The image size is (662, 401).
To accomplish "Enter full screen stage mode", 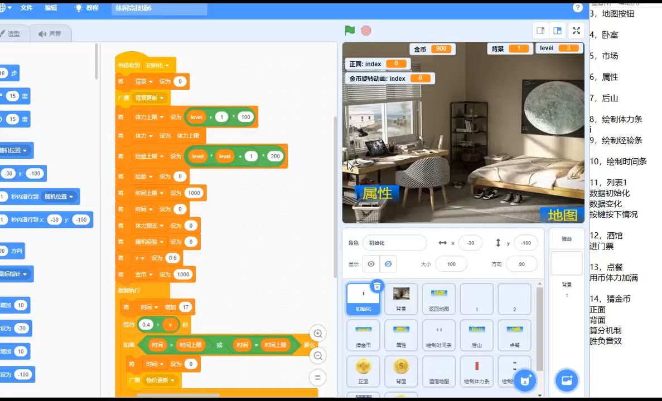I will click(577, 31).
